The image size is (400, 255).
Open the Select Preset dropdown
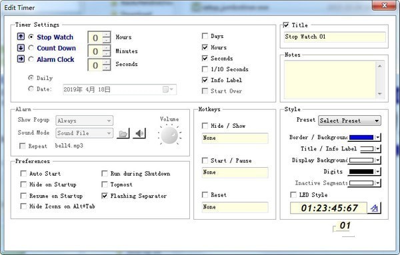tap(350, 121)
